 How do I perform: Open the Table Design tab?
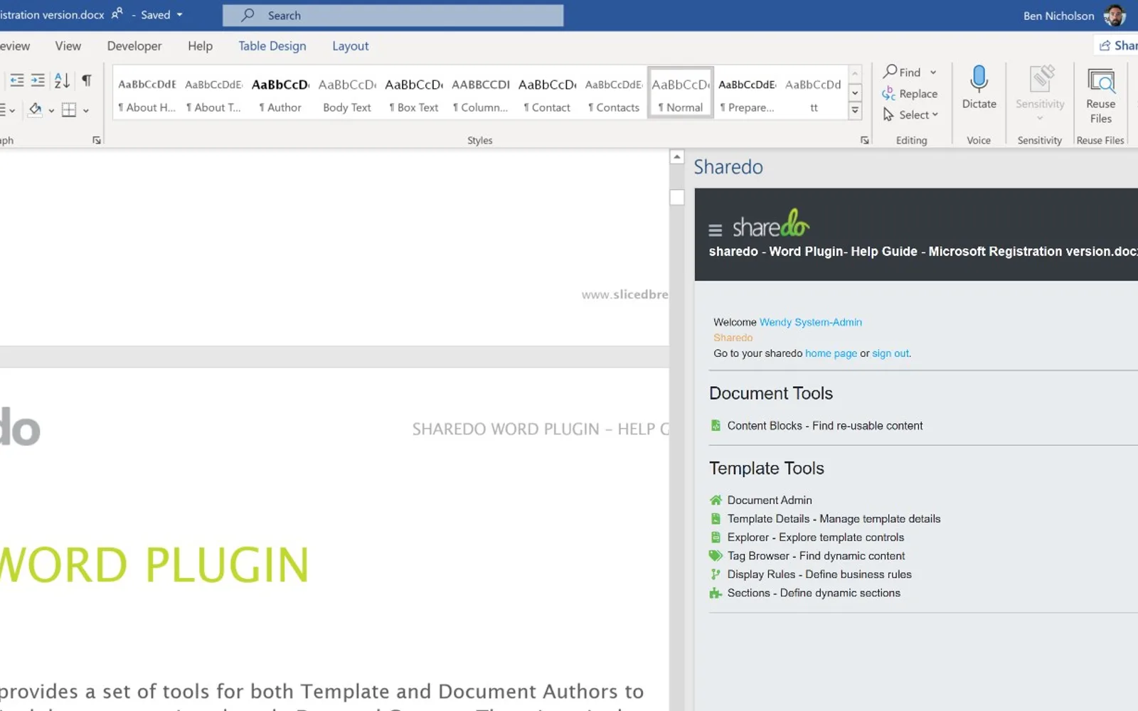coord(272,46)
